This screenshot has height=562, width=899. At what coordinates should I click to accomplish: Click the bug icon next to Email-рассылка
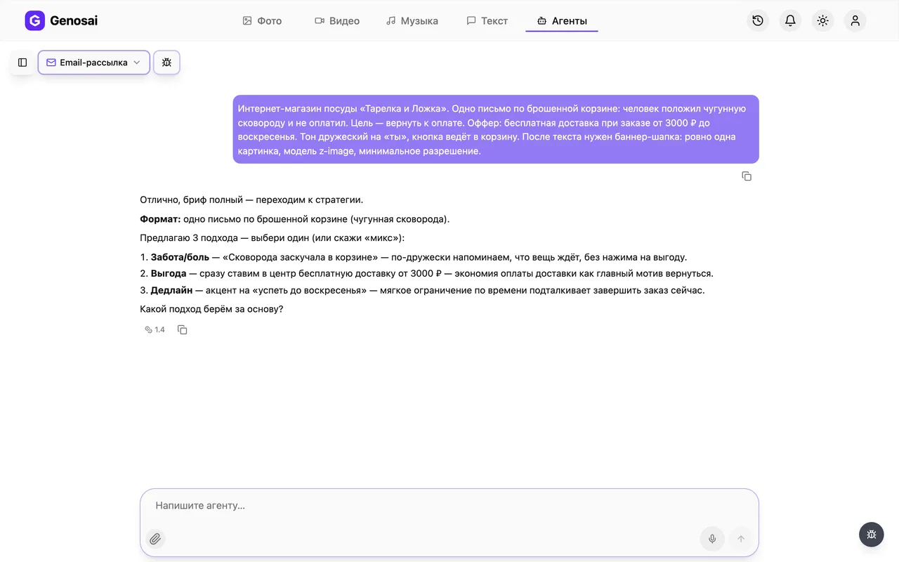[x=166, y=63]
